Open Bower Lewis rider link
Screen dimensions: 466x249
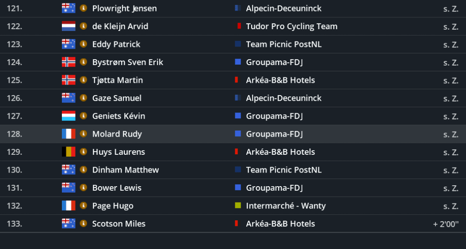116,188
